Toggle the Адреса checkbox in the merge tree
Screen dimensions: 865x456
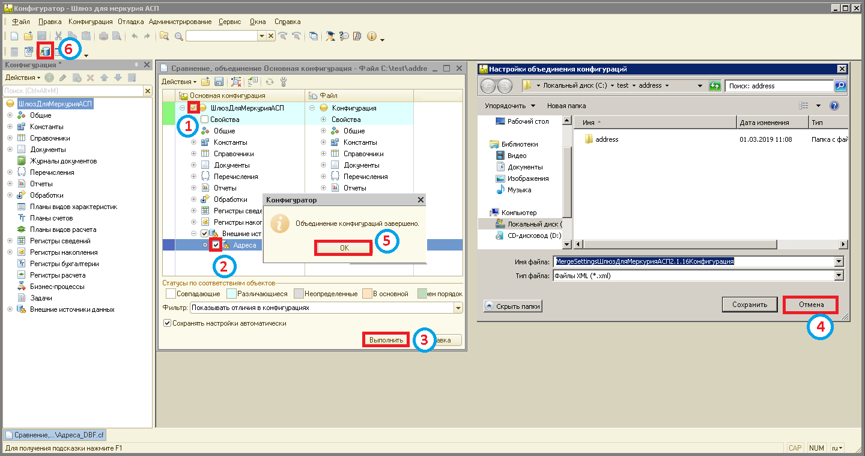216,245
